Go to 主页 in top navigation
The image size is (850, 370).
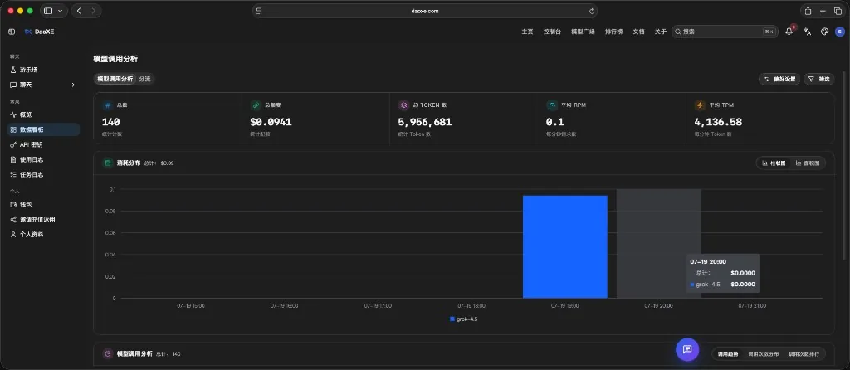point(527,32)
